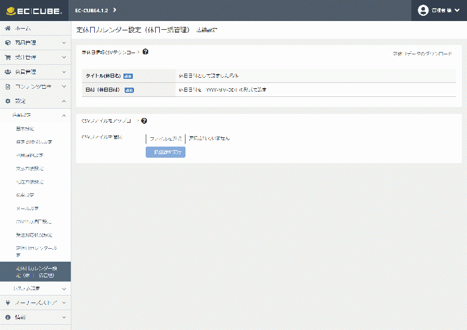Click the administrator avatar icon

click(423, 11)
